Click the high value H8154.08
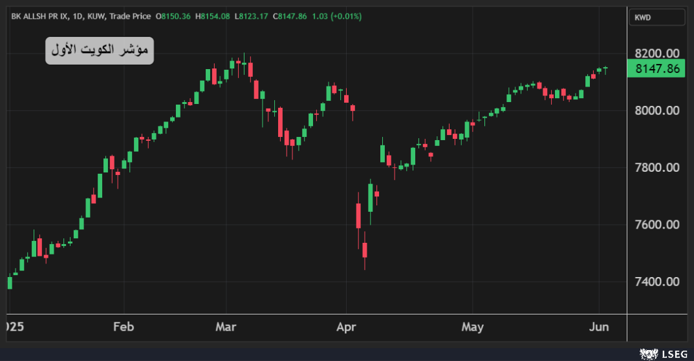 coord(212,15)
